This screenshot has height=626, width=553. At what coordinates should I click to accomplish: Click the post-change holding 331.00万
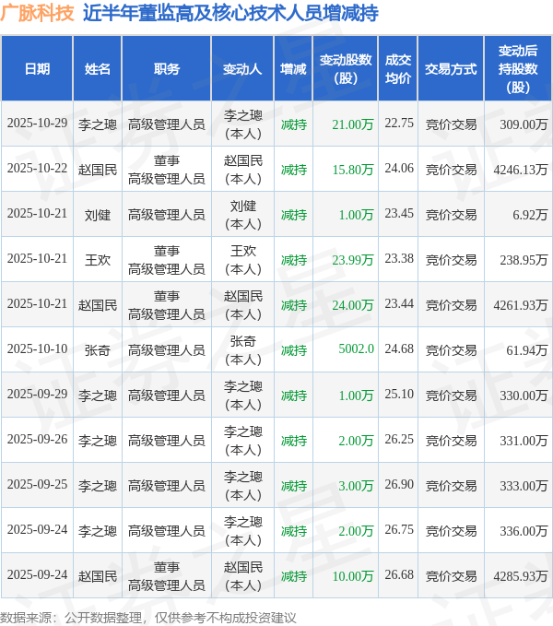click(x=524, y=441)
